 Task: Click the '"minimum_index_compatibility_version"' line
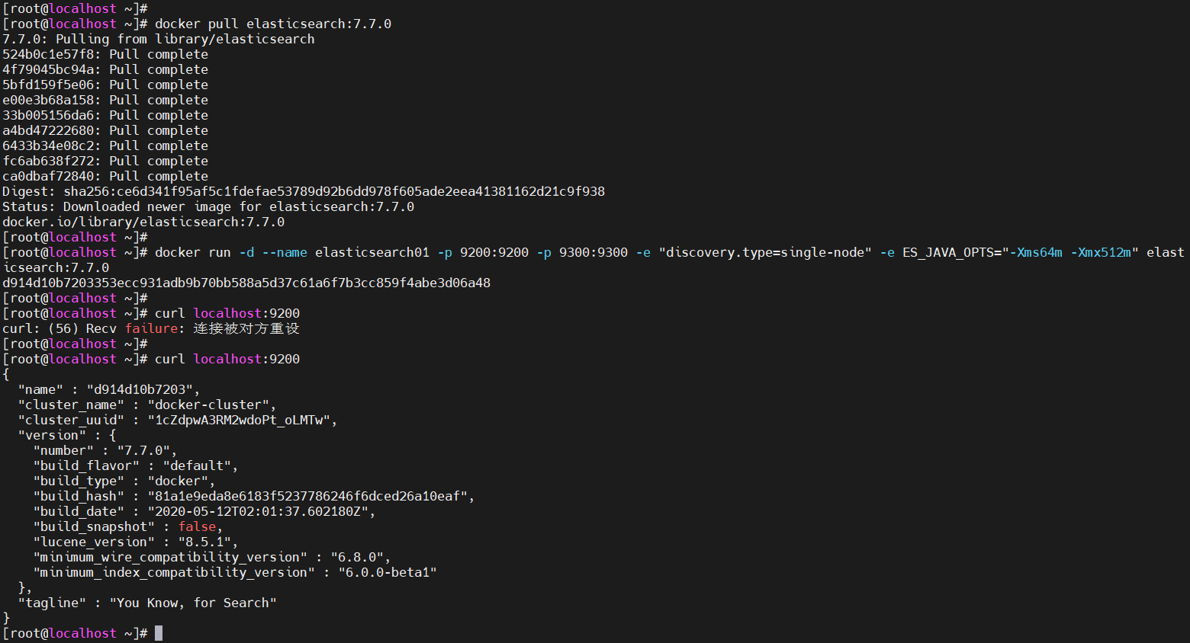(235, 572)
